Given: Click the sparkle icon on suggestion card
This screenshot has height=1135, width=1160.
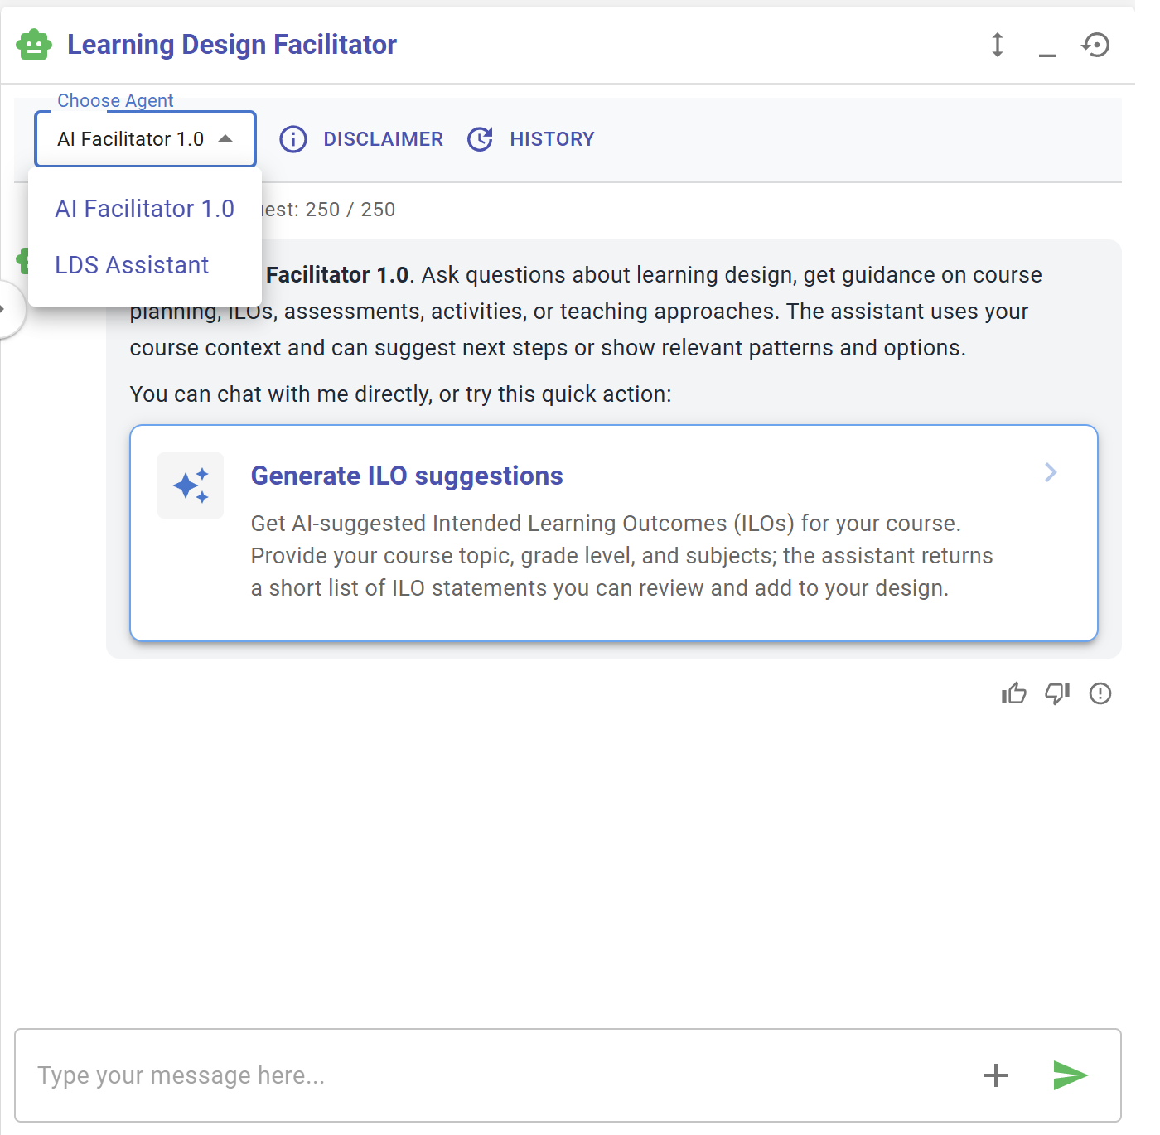Looking at the screenshot, I should click(x=191, y=485).
